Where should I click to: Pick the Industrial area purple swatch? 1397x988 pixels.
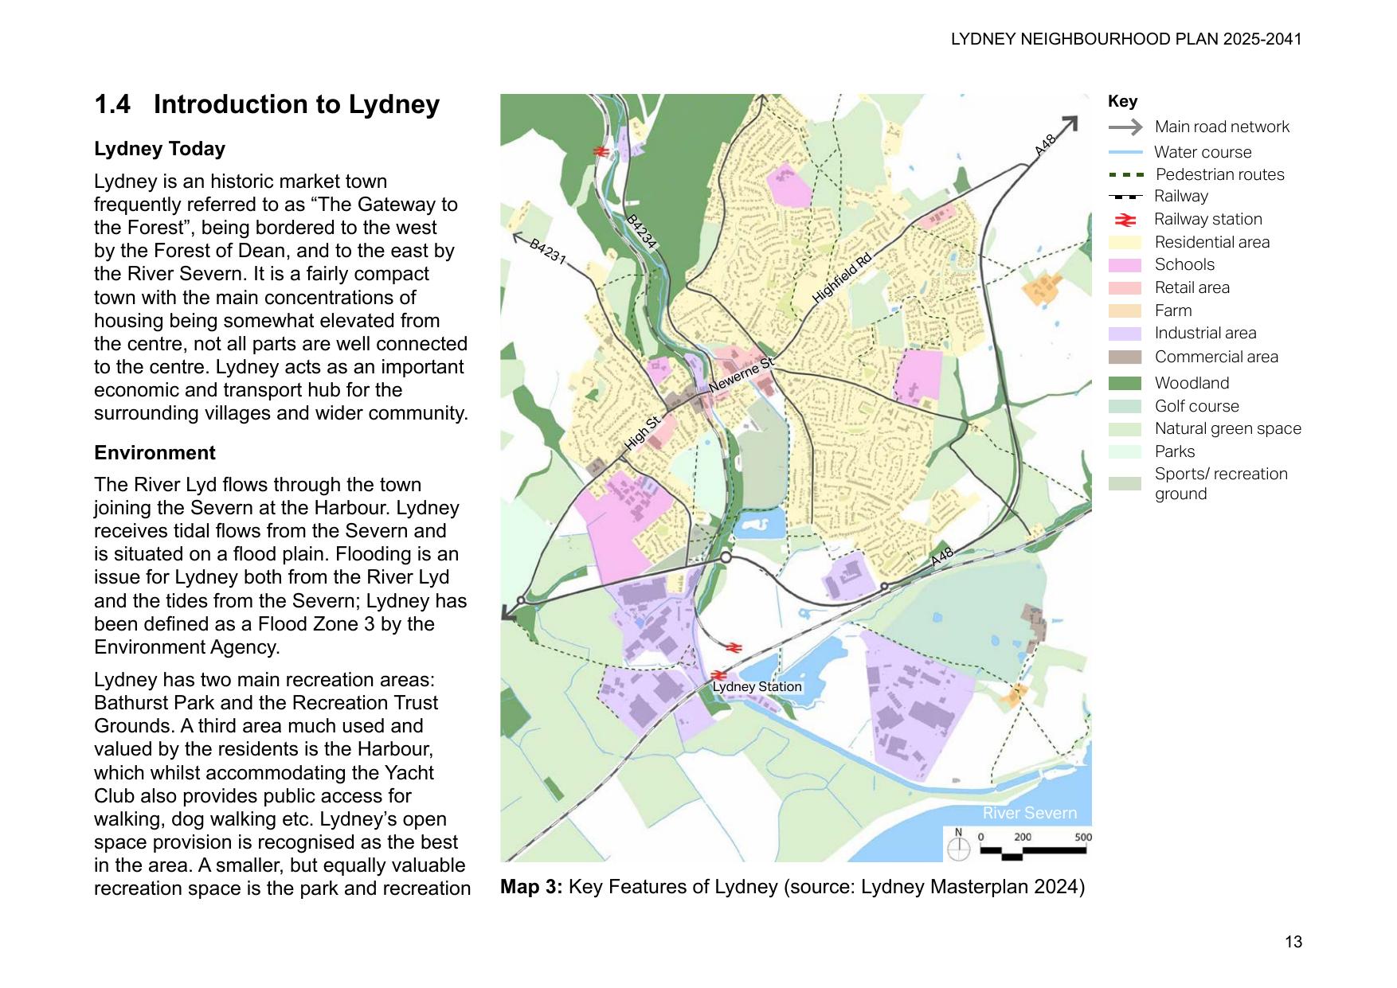1125,334
